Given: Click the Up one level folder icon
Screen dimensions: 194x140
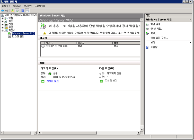Looking at the screenshot, I should pyautogui.click(x=13, y=11).
